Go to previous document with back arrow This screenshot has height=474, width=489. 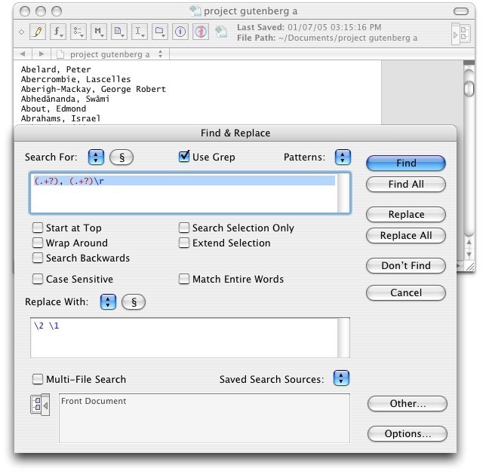tap(23, 54)
